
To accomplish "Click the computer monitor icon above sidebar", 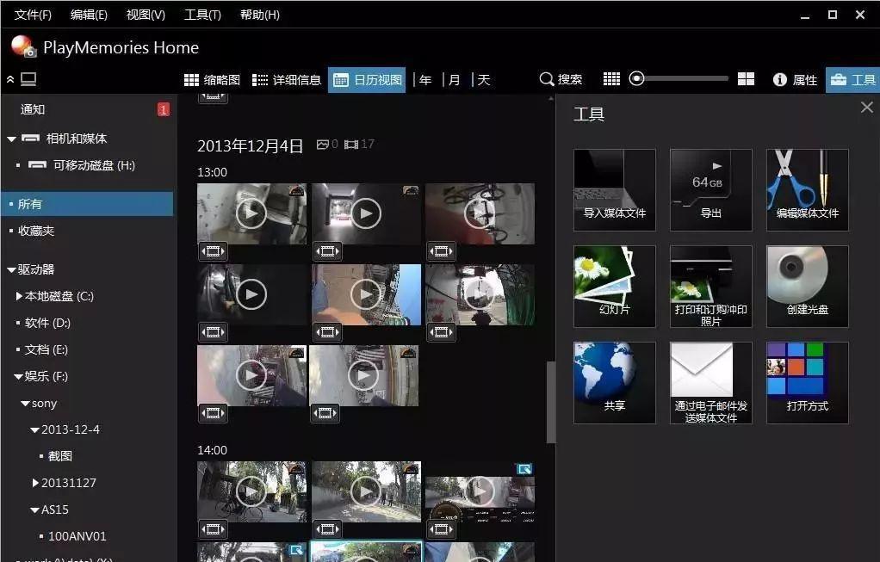I will coord(28,79).
